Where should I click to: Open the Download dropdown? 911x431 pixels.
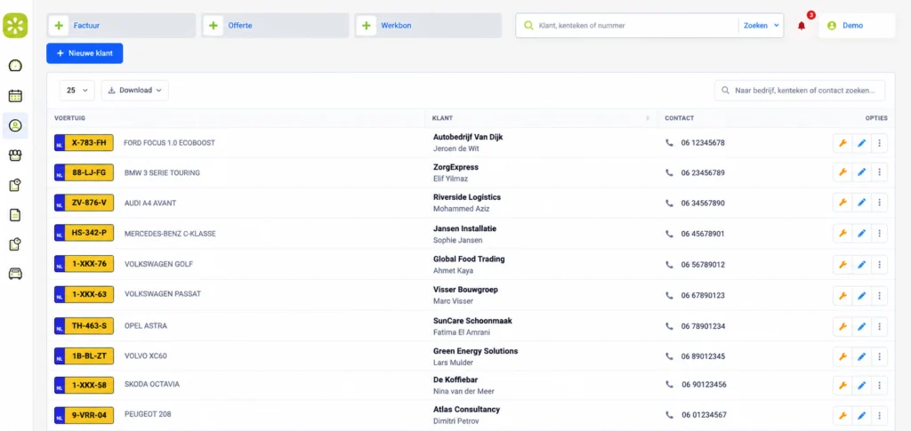pos(135,91)
